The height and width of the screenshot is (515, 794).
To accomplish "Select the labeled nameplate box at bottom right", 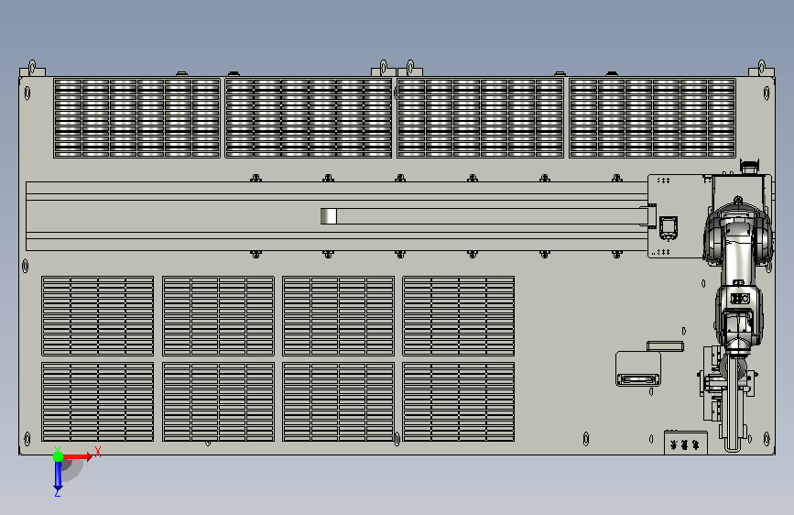I will tap(686, 443).
